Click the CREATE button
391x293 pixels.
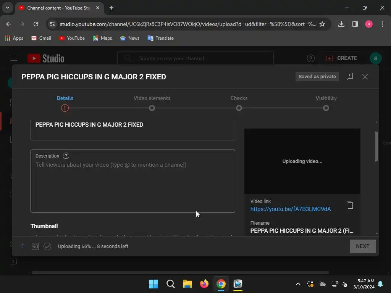tap(342, 58)
